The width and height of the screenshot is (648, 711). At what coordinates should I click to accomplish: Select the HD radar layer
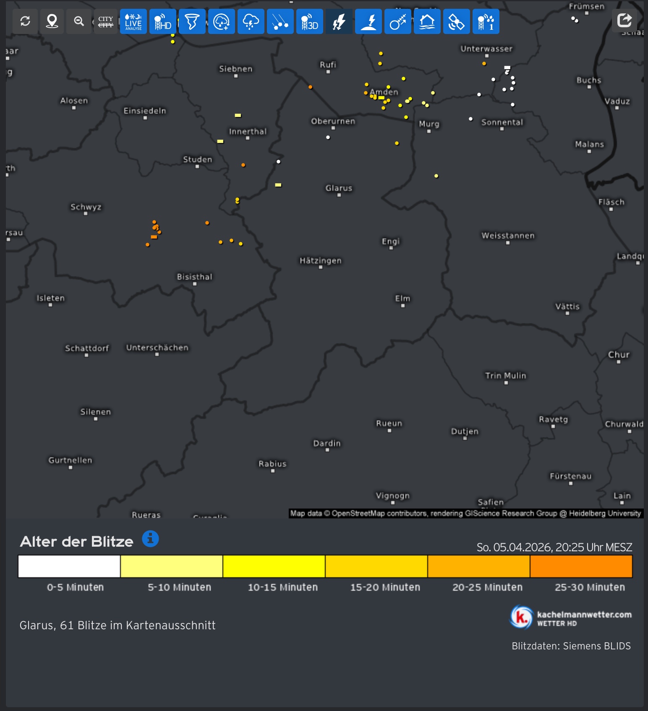coord(163,21)
